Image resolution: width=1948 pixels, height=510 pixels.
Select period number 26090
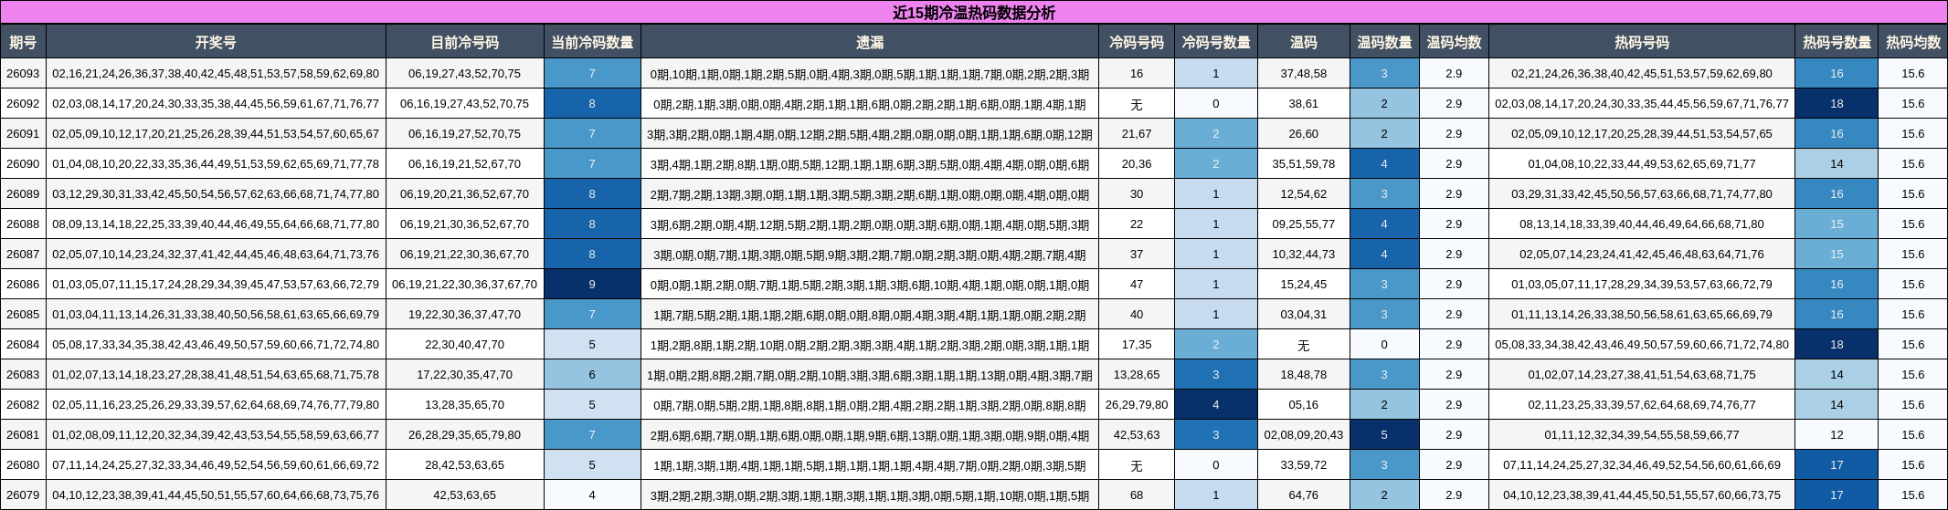point(23,164)
